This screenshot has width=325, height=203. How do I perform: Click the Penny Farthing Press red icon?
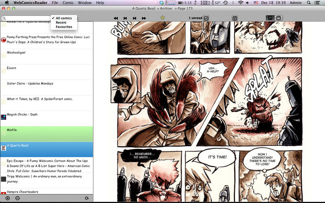(4, 40)
